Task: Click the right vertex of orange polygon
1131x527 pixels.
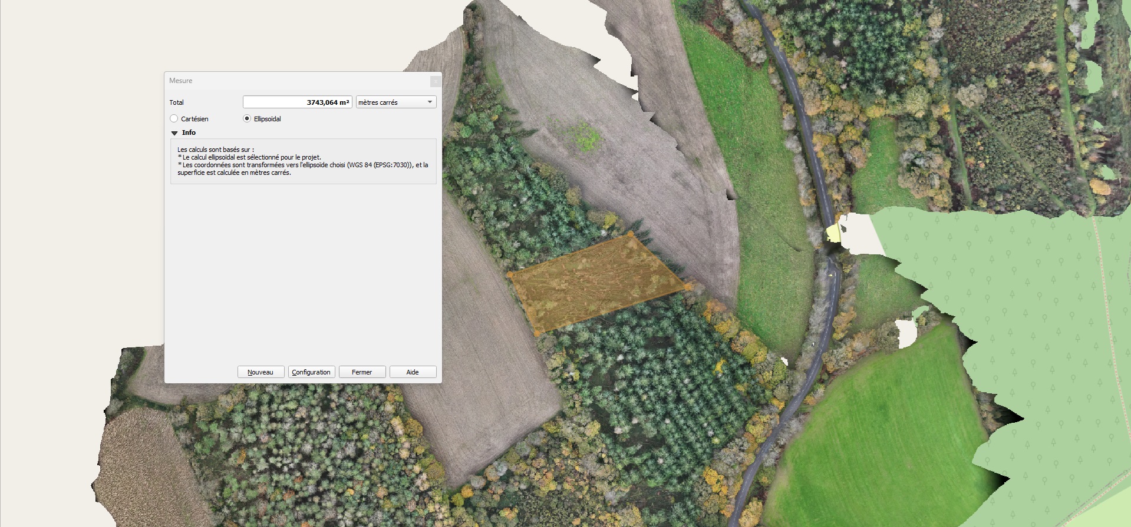Action: click(x=687, y=286)
